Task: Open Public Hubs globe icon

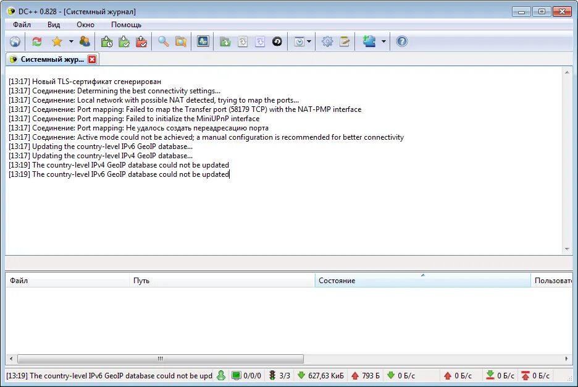Action: point(15,41)
